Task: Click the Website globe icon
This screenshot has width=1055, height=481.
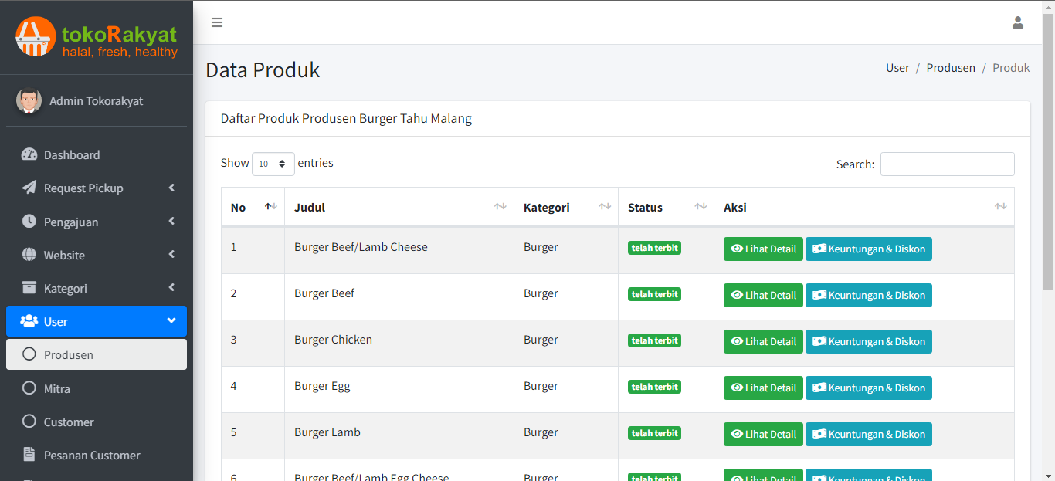Action: click(x=29, y=255)
